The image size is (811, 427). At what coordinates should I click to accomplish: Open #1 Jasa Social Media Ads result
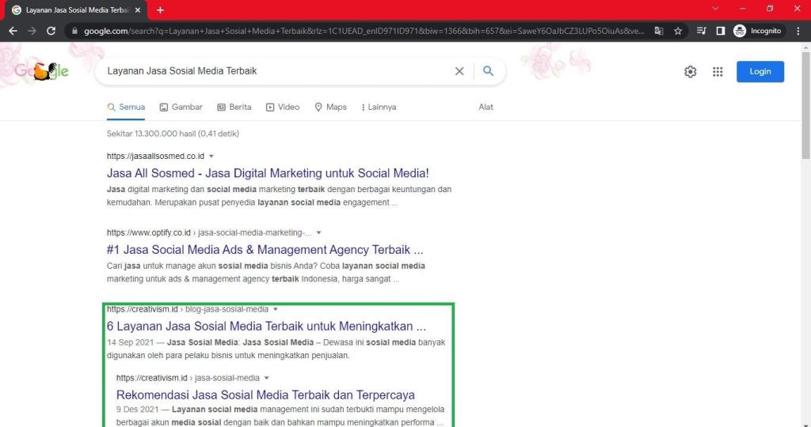pyautogui.click(x=265, y=250)
